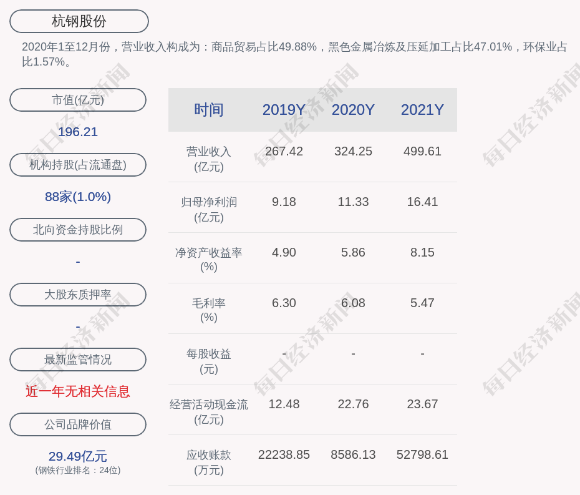Click the 北向资金持股比例 label pill
Image resolution: width=580 pixels, height=495 pixels.
[78, 230]
